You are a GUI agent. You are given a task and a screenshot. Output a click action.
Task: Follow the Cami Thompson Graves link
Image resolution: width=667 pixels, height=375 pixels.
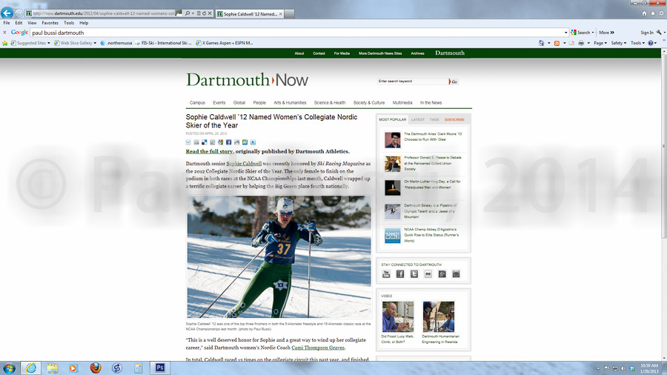318,348
